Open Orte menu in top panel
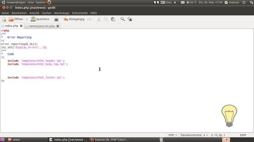The height and width of the screenshot is (142, 254). pos(31,2)
